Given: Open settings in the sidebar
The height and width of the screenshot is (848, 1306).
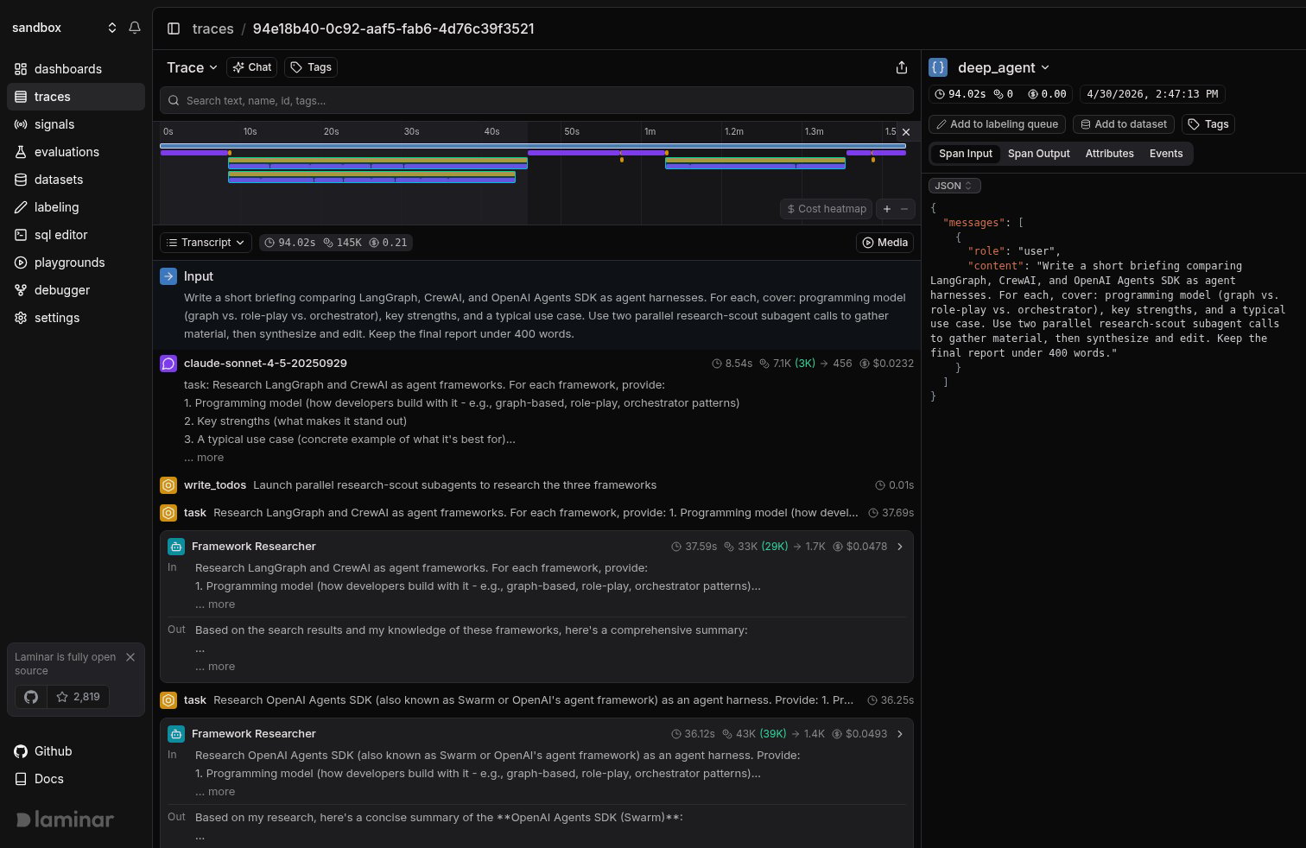Looking at the screenshot, I should pos(76,318).
